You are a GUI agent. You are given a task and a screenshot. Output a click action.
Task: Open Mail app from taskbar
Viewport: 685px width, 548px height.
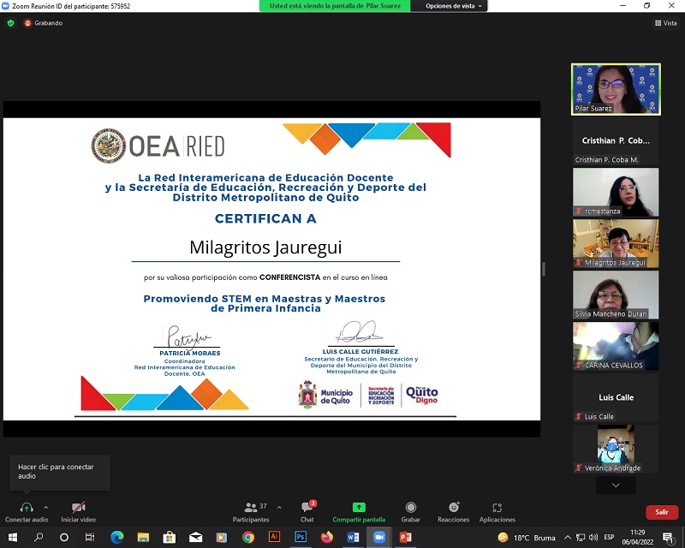[195, 537]
